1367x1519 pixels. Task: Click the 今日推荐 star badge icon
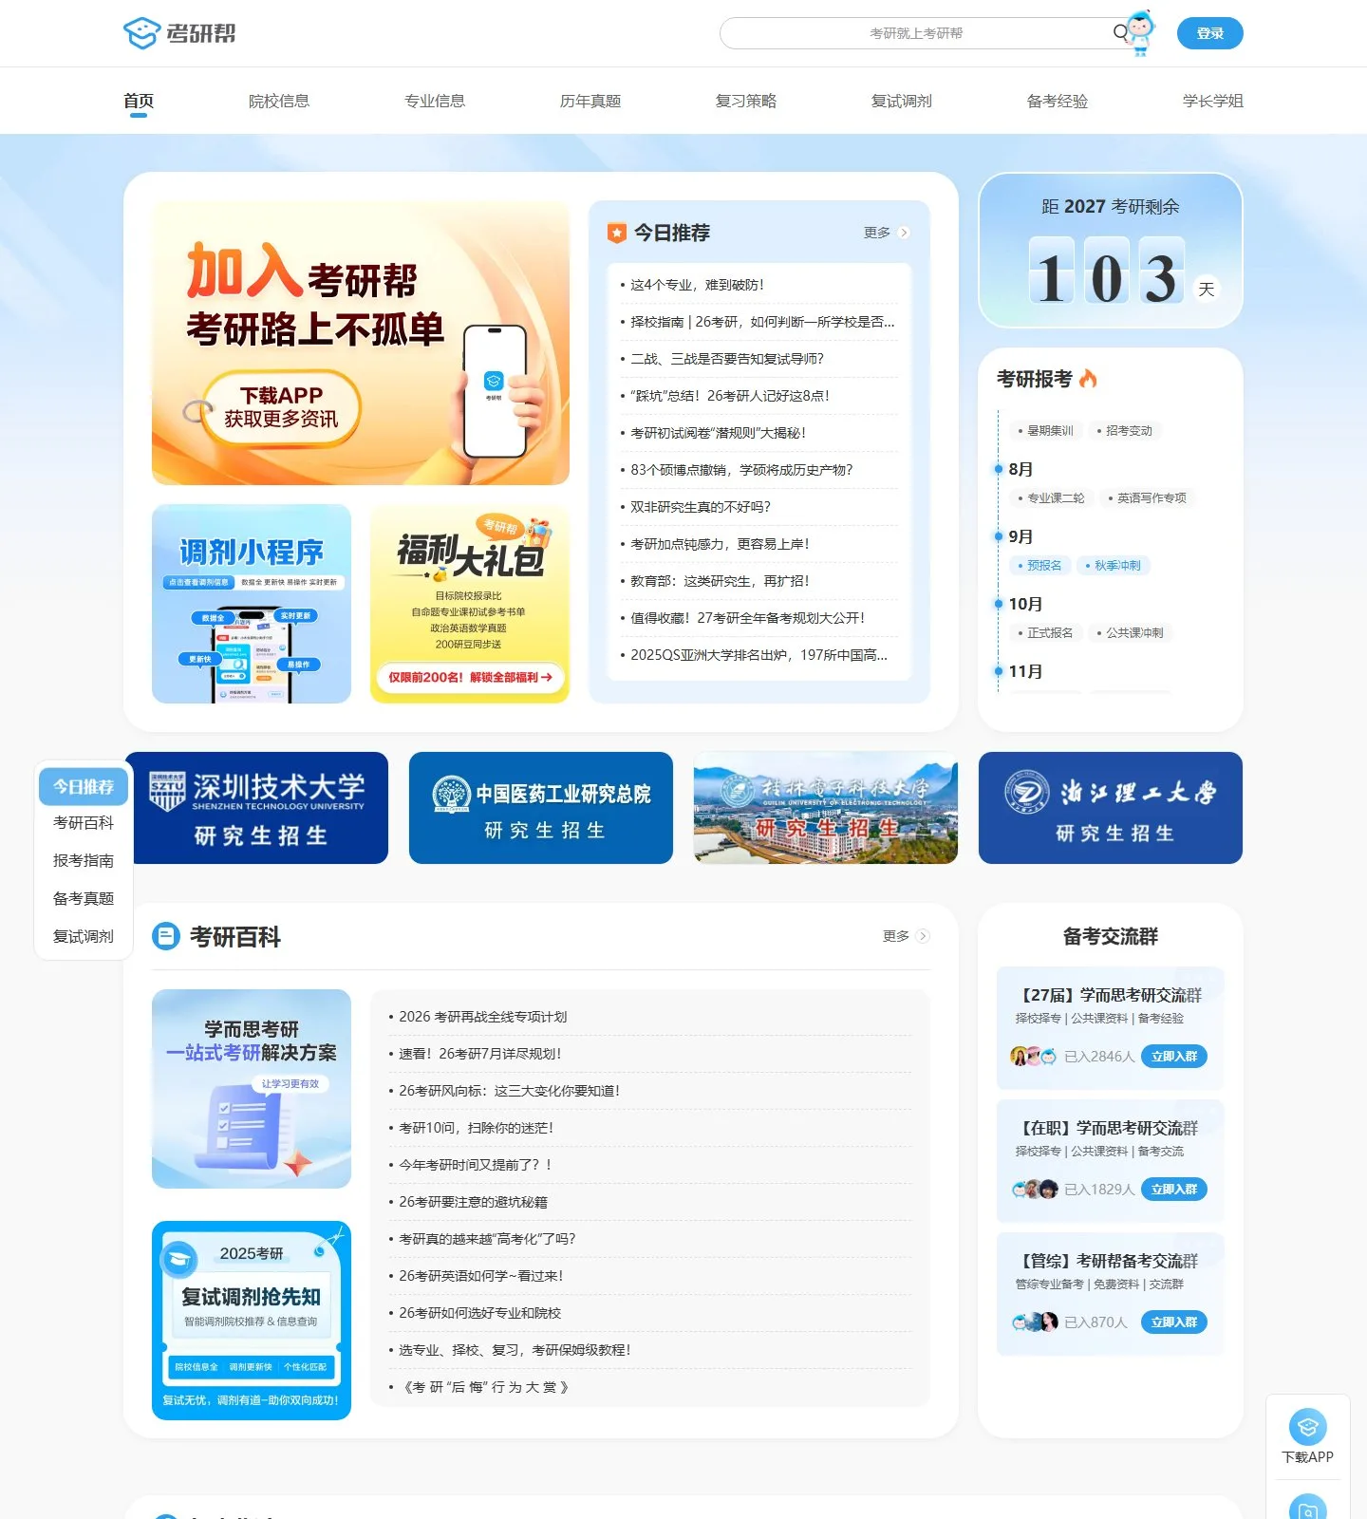[617, 233]
